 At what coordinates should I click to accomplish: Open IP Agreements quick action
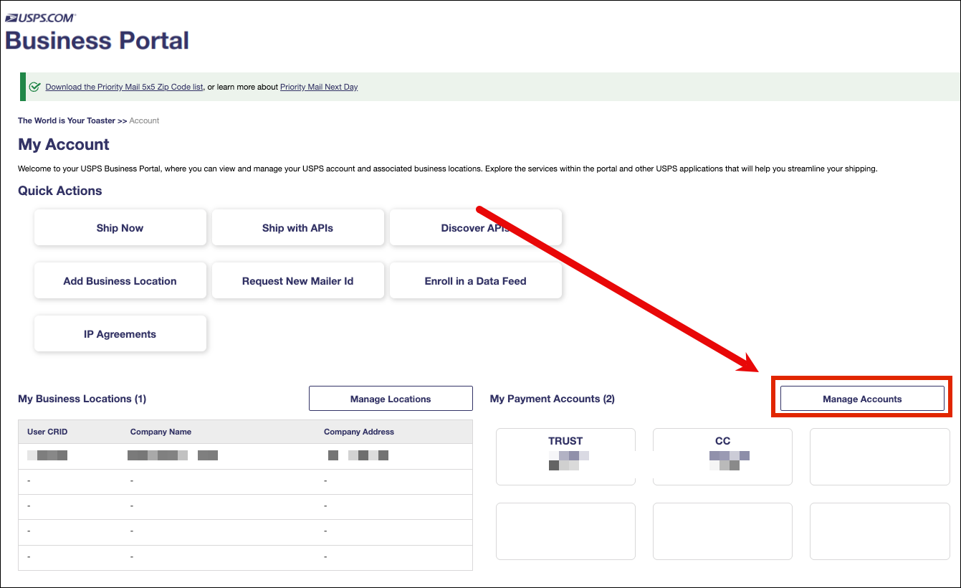(x=120, y=334)
